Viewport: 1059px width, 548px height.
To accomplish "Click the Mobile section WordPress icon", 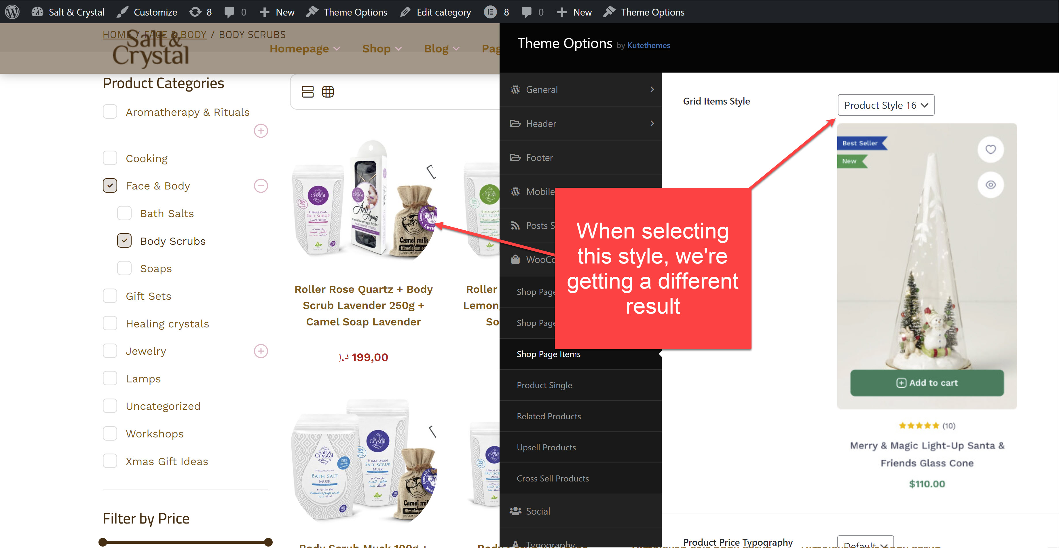I will 515,191.
